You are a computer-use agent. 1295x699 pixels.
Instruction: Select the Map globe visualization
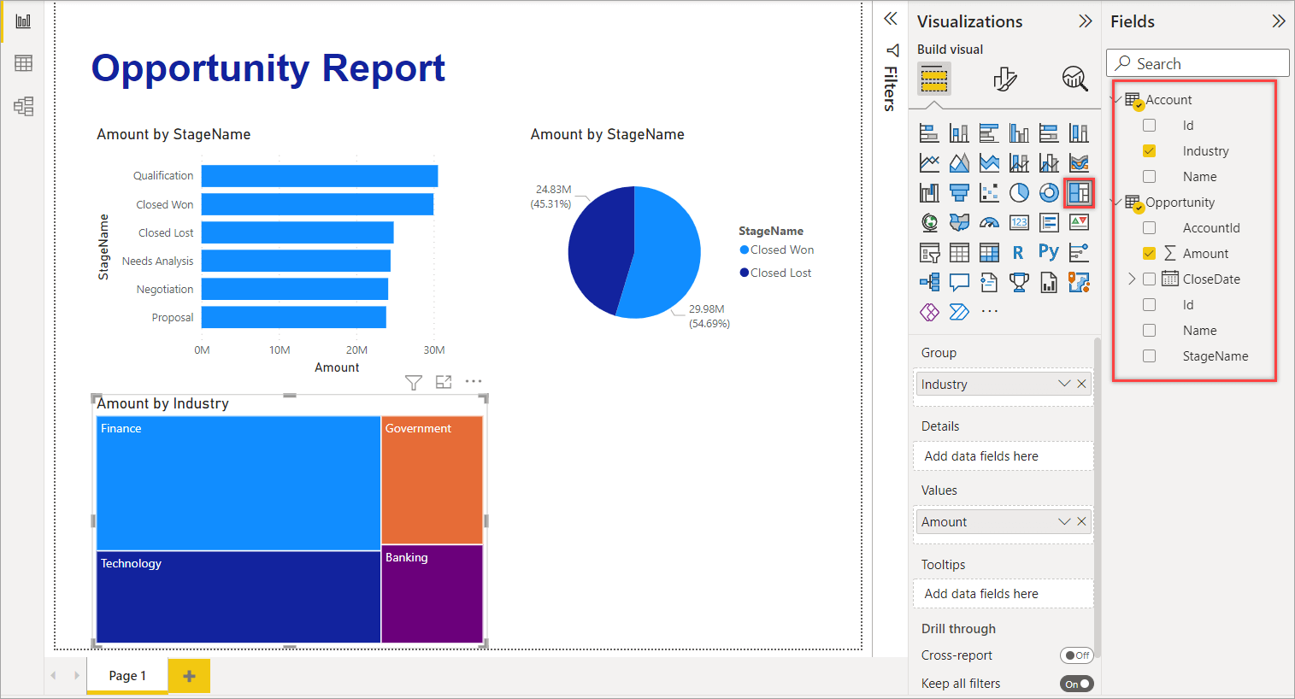click(929, 222)
